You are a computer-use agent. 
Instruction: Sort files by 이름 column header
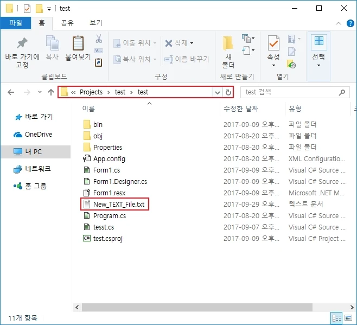pyautogui.click(x=88, y=109)
